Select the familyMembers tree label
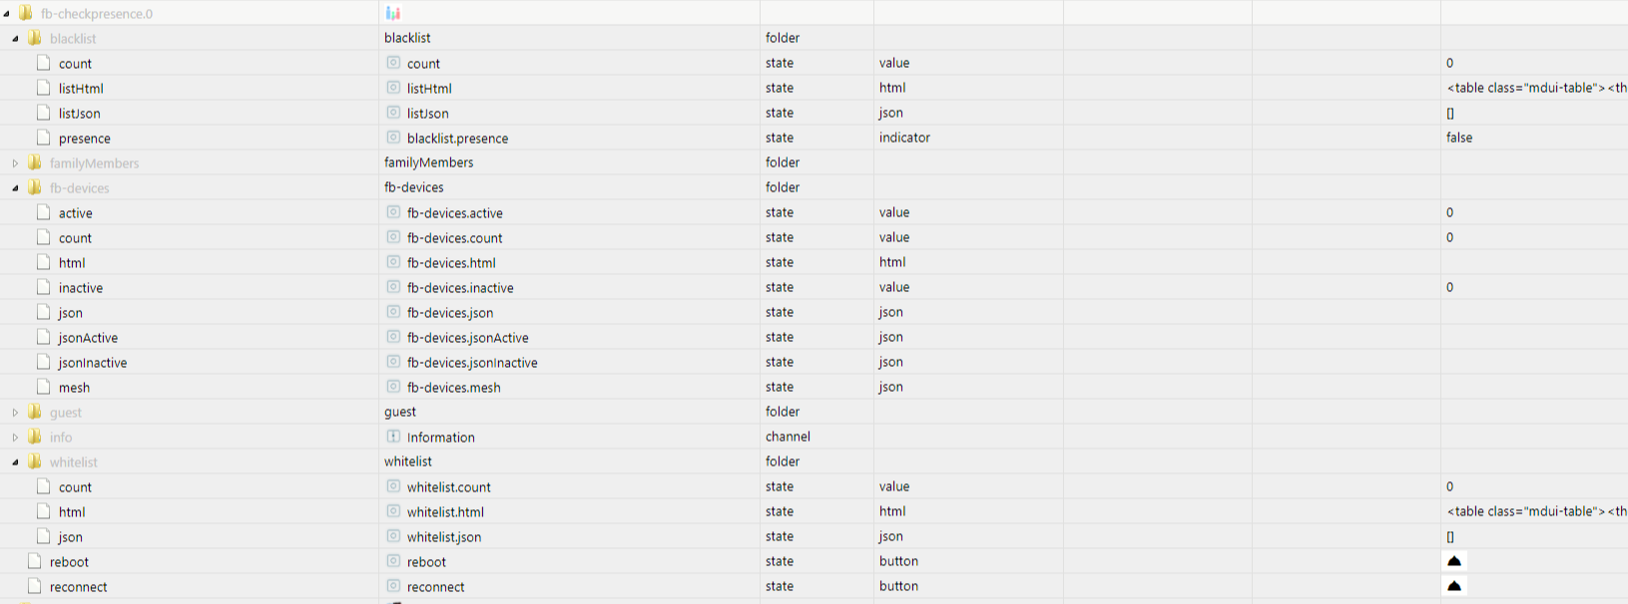 94,163
